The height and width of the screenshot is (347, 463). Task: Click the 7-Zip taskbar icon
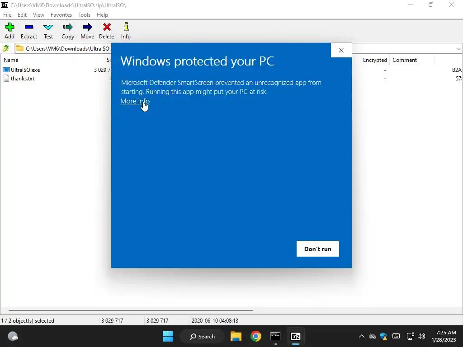coord(296,336)
